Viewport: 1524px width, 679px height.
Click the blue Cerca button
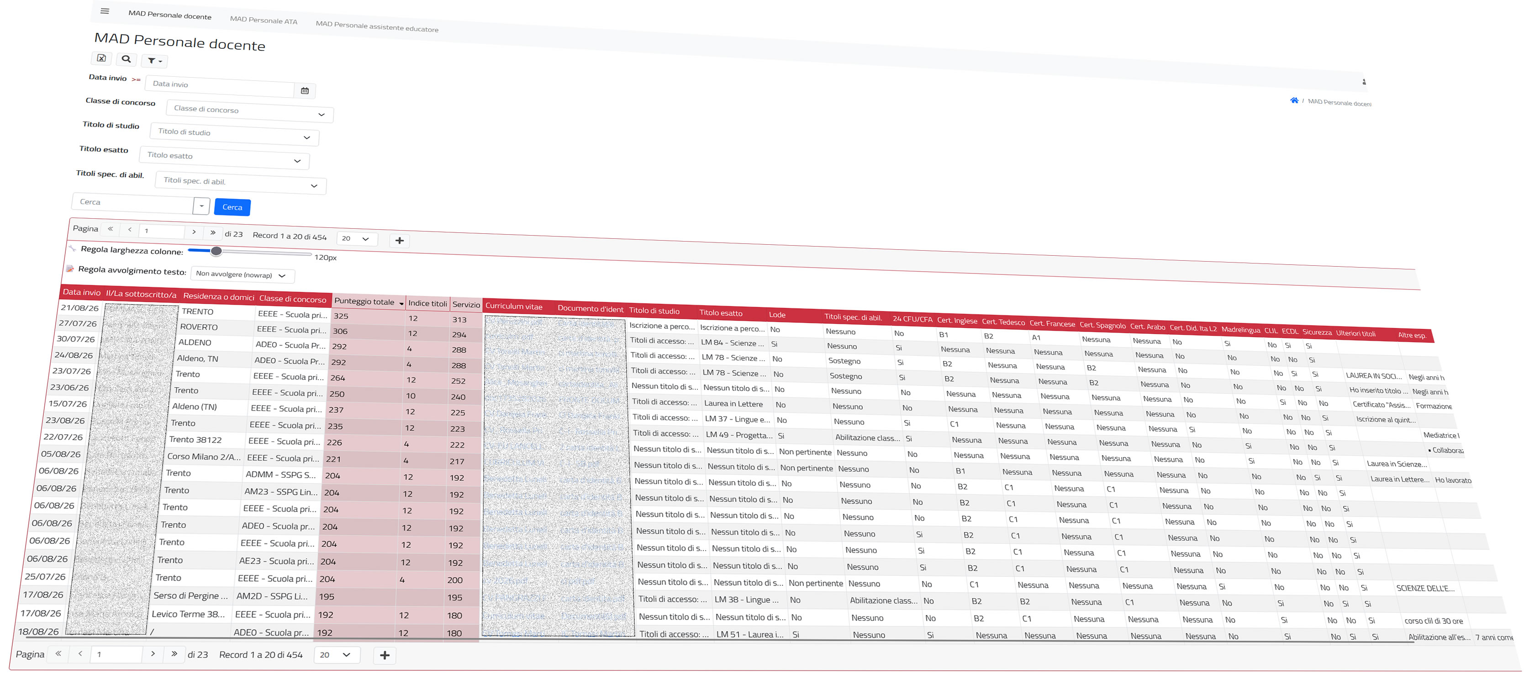(x=232, y=207)
